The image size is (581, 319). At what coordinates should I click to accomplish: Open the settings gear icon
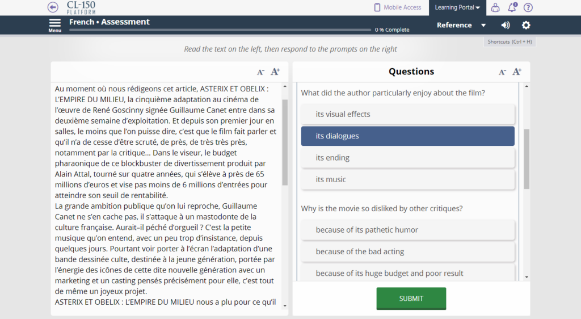[526, 25]
